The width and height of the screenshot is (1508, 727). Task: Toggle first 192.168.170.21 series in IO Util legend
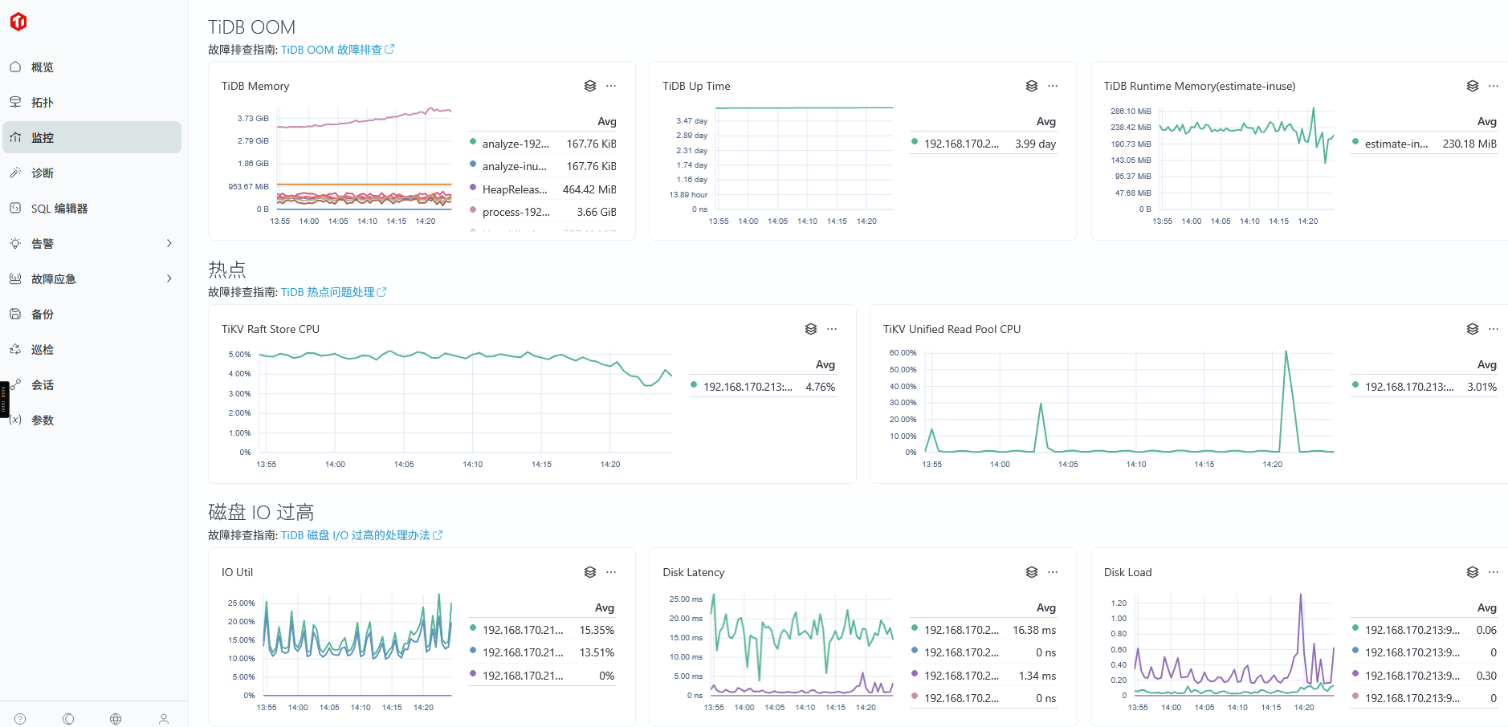tap(522, 630)
